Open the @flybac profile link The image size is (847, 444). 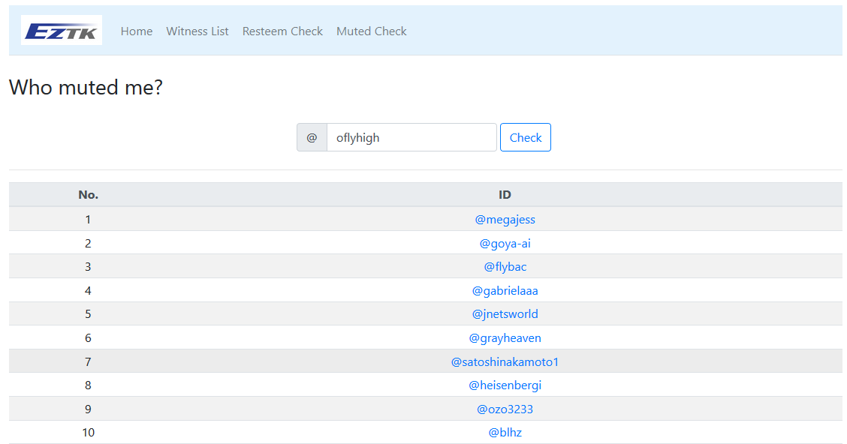tap(505, 267)
